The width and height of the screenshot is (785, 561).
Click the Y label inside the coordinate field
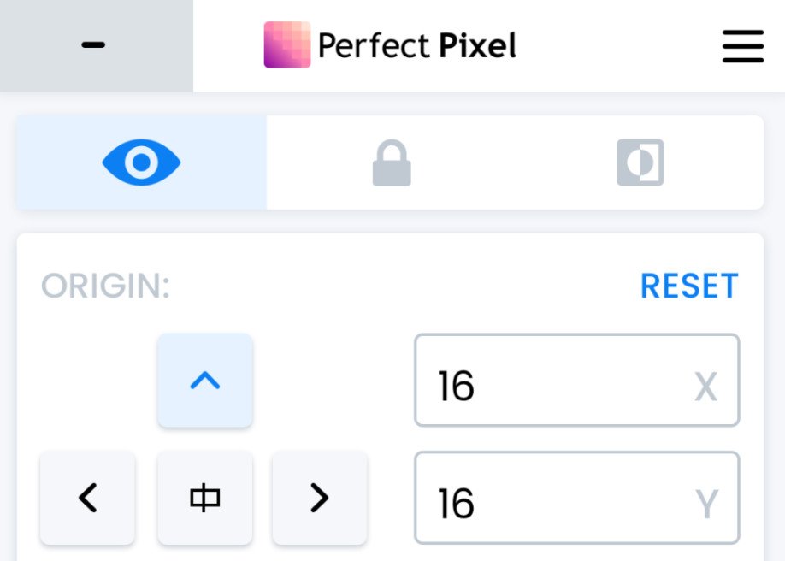(706, 505)
